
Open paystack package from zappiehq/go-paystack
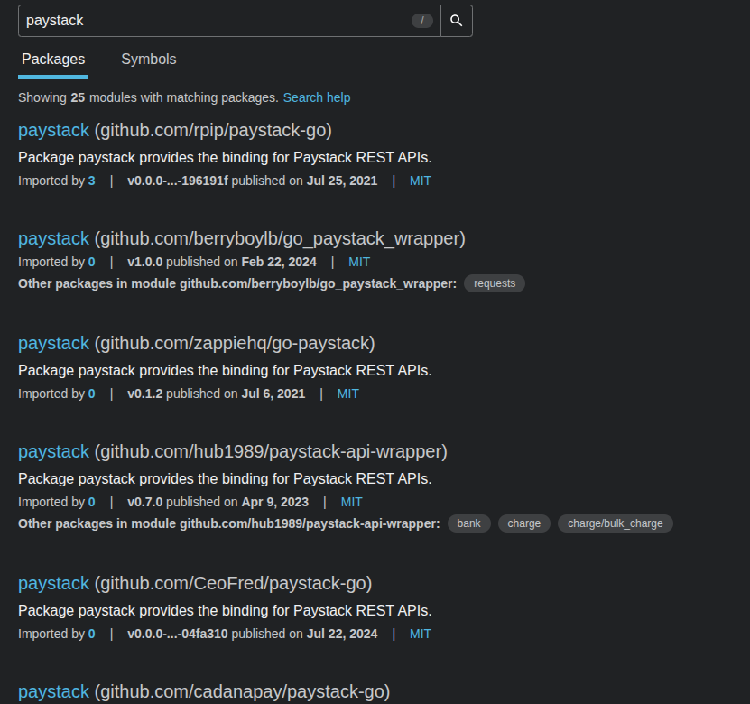point(53,343)
